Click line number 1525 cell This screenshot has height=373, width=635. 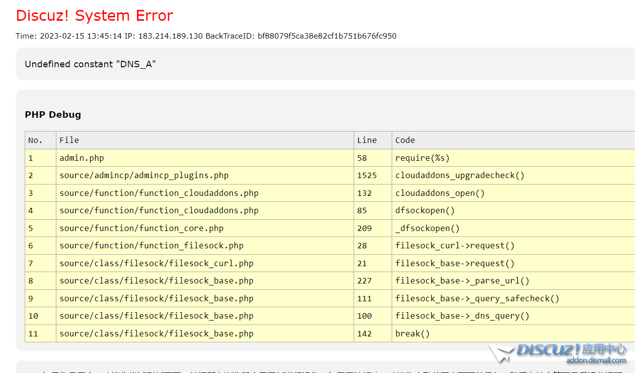click(367, 176)
